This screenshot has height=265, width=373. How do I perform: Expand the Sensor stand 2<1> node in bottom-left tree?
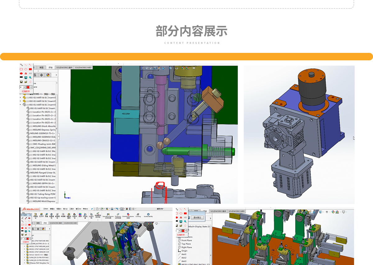point(25,255)
